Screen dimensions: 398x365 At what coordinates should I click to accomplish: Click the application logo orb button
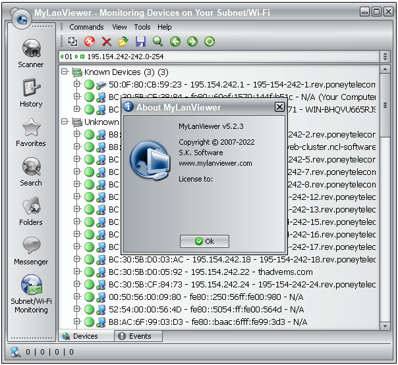pos(22,19)
